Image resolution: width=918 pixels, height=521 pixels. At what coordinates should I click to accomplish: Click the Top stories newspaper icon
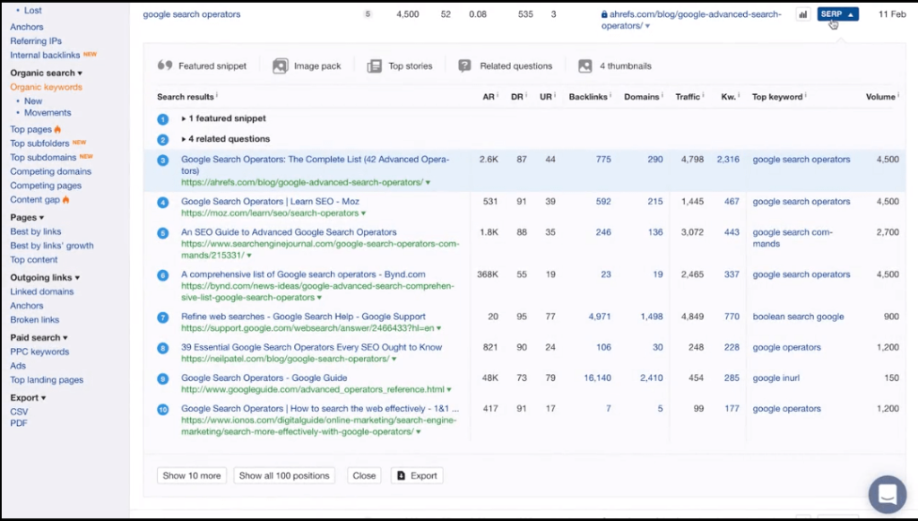375,66
